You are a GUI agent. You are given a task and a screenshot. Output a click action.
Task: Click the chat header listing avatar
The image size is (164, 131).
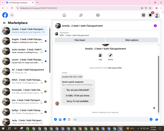coord(58,26)
